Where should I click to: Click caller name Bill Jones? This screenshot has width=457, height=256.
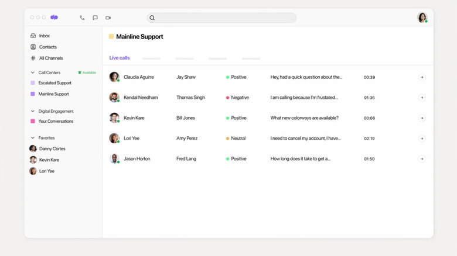click(186, 118)
